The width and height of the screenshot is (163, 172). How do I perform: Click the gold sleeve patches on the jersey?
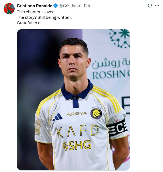38,127
